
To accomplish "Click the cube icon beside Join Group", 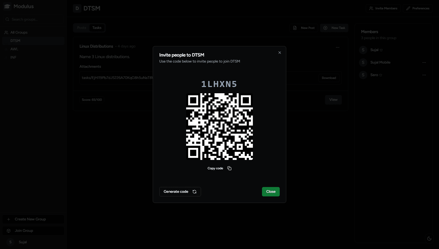I will click(9, 231).
